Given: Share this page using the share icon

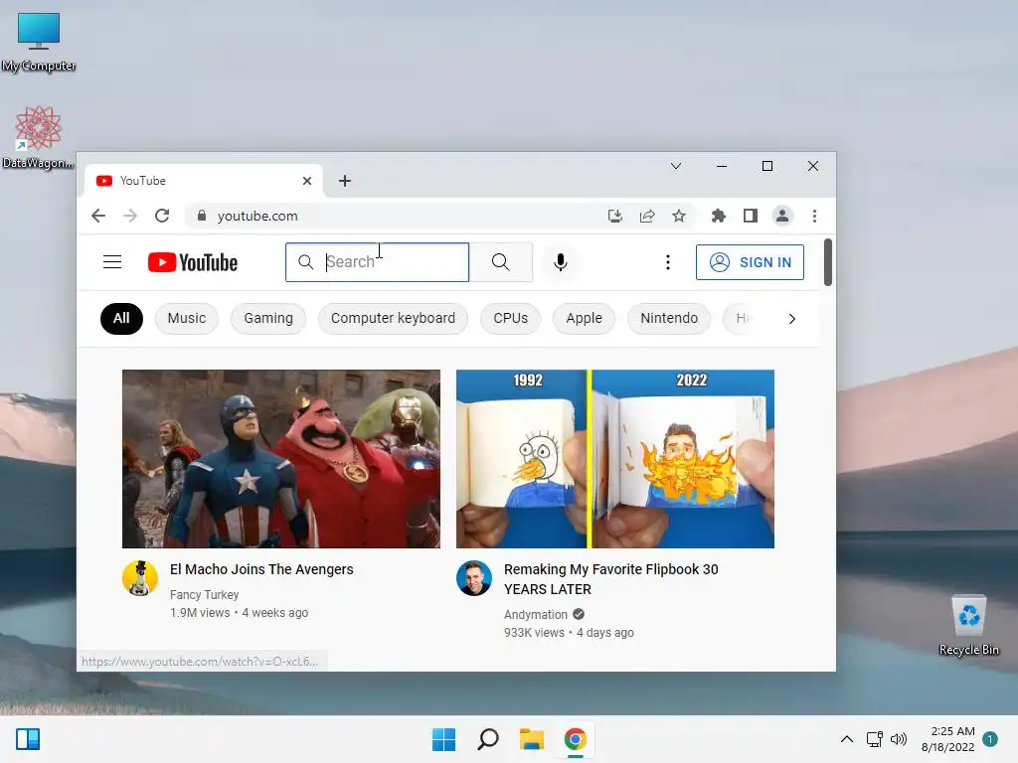Looking at the screenshot, I should [646, 216].
